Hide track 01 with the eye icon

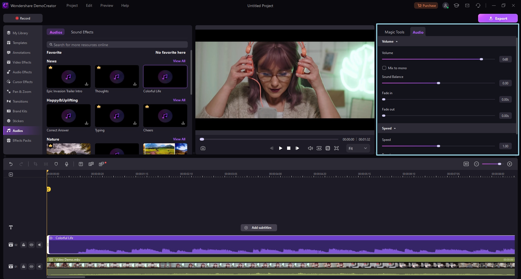31,267
